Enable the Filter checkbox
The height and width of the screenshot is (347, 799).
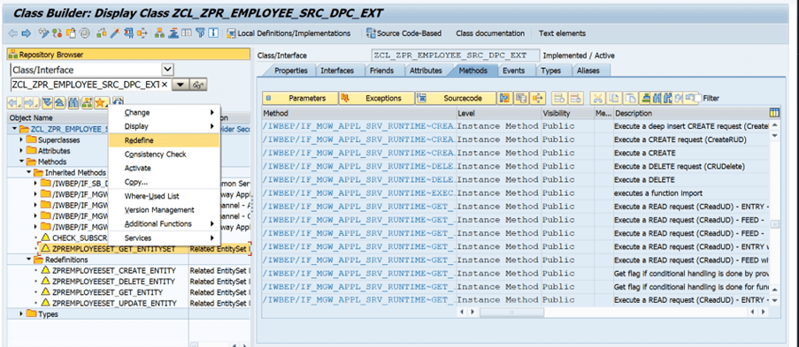[697, 98]
